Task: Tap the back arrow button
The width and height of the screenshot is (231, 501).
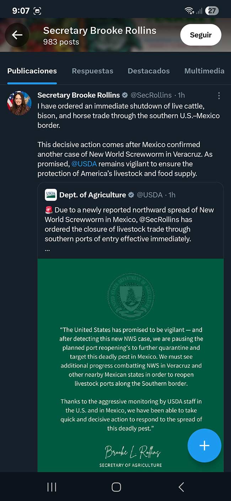Action: [17, 35]
